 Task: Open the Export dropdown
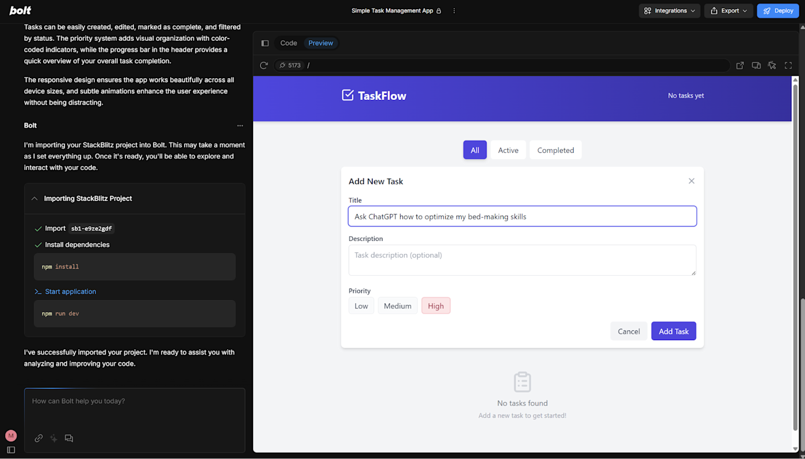coord(729,11)
